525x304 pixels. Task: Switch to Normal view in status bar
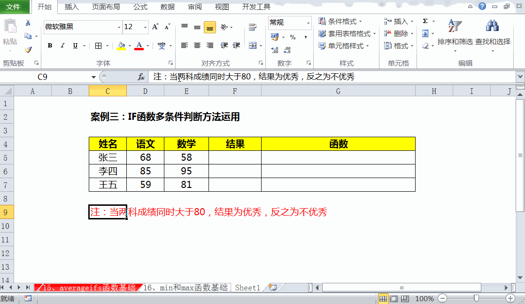[383, 299]
